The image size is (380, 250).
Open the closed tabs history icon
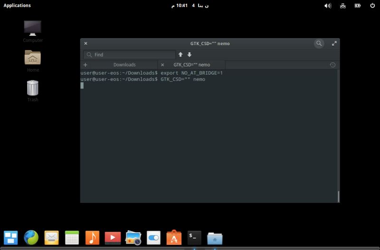[x=332, y=65]
